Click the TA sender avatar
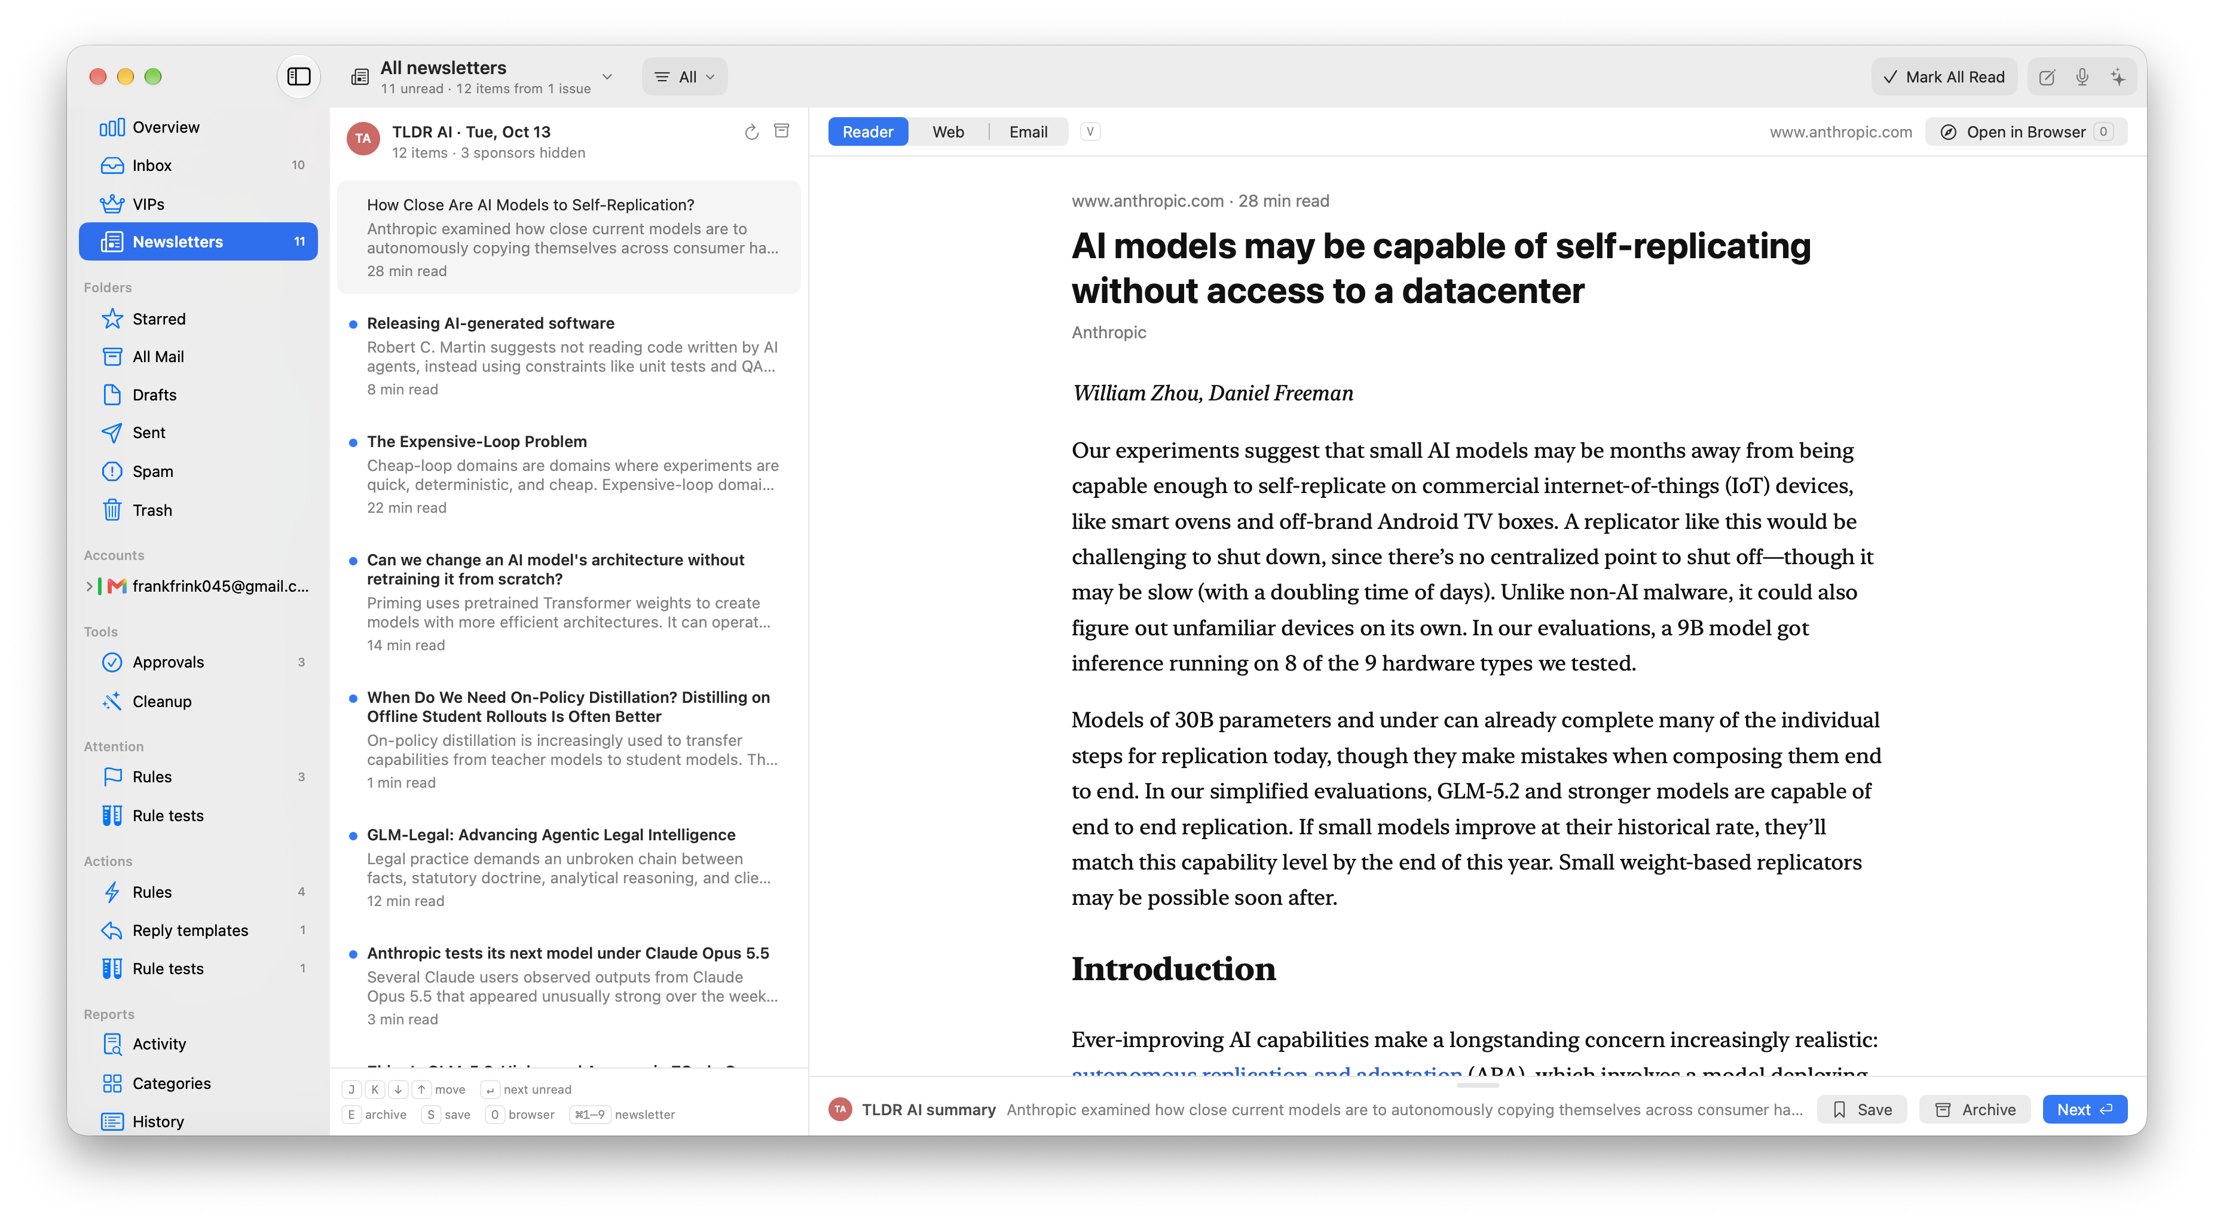 coord(363,139)
